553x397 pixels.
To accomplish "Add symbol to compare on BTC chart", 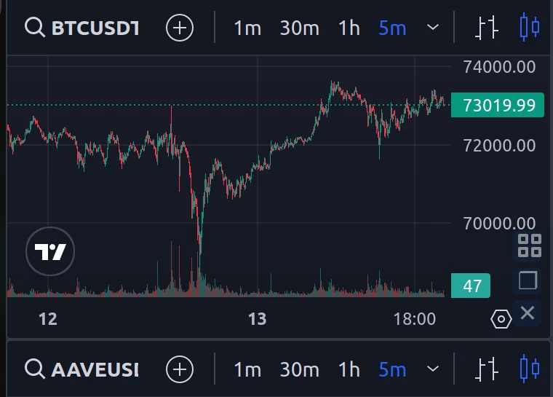I will click(x=180, y=28).
